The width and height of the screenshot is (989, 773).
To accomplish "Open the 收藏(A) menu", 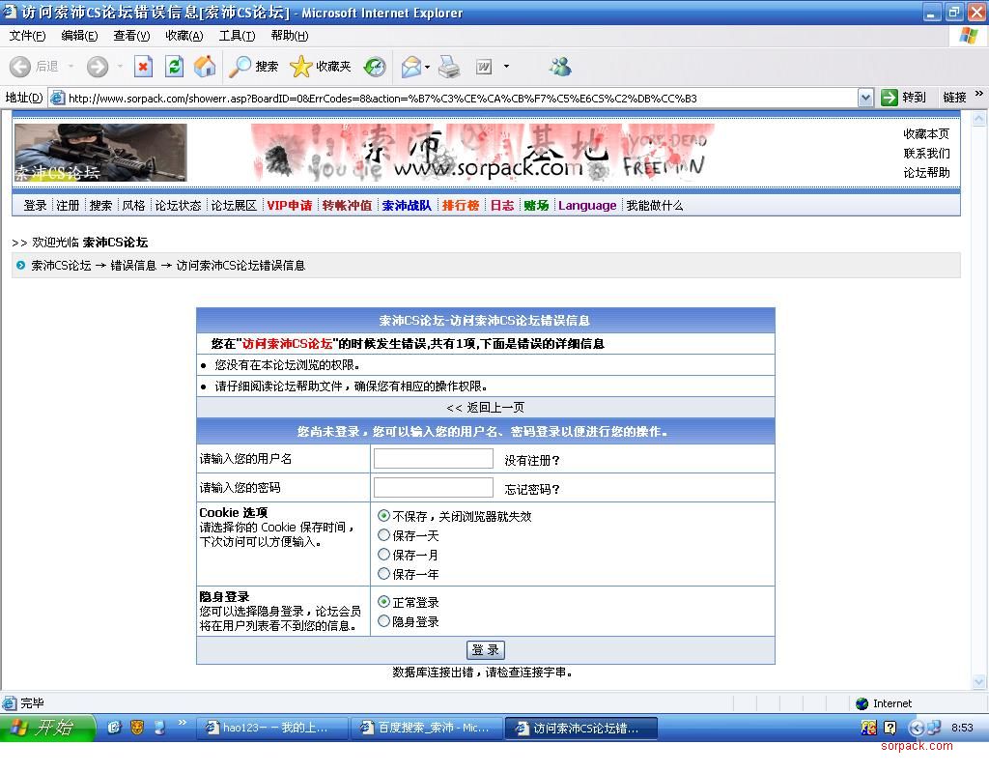I will [184, 36].
